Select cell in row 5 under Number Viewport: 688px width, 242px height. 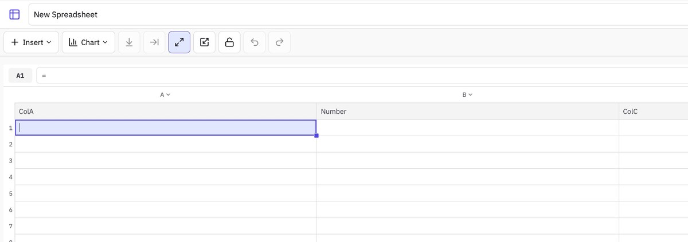[x=468, y=193]
